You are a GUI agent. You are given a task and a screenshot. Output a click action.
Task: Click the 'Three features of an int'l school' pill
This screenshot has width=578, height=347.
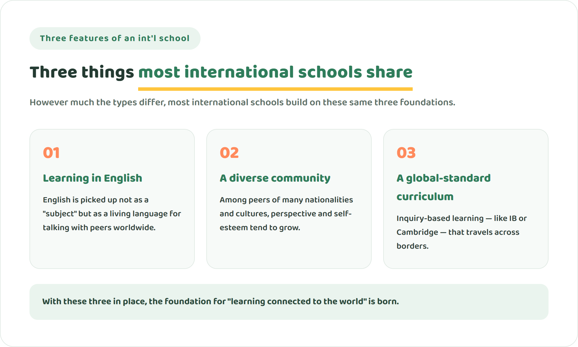(x=115, y=38)
